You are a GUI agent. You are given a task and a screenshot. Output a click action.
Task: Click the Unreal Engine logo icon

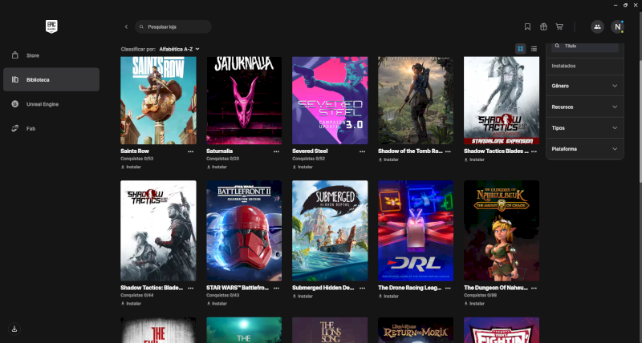15,104
